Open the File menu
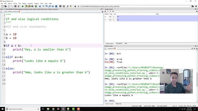The image size is (198, 111). (x=2, y=3)
